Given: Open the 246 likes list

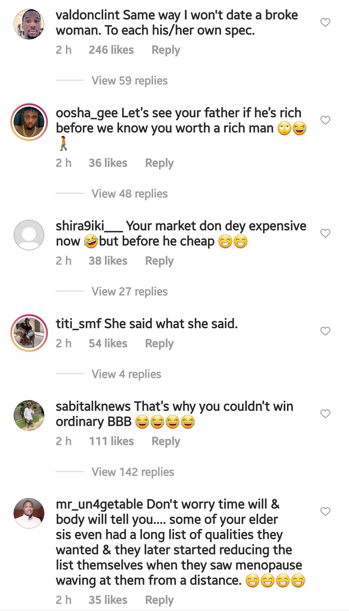Looking at the screenshot, I should (x=111, y=50).
